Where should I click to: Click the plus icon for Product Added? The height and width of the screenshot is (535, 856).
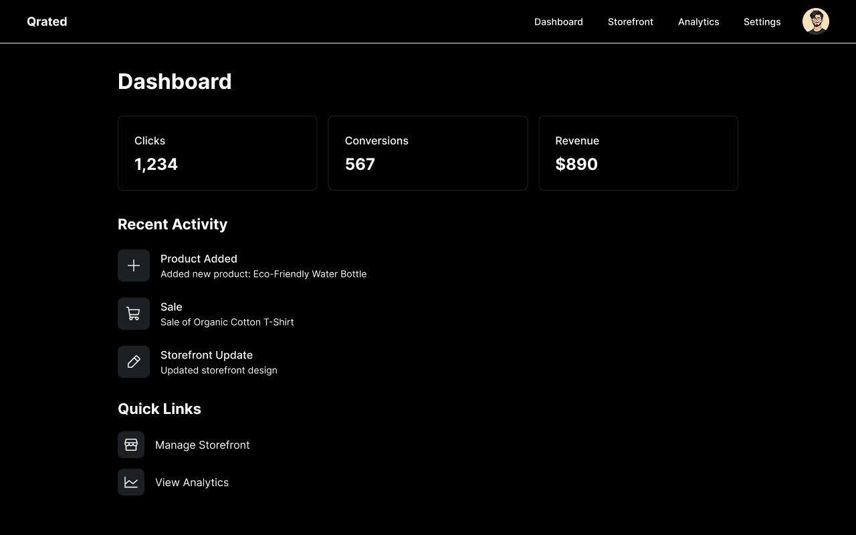click(x=134, y=265)
